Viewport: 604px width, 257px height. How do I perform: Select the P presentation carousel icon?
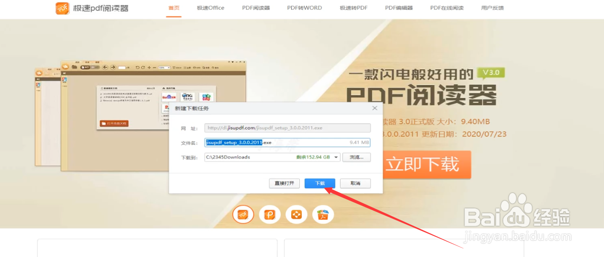[x=270, y=215]
